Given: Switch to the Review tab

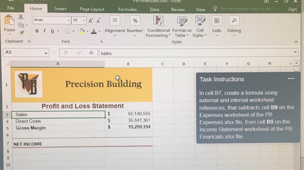Looking at the screenshot, I should (x=178, y=10).
